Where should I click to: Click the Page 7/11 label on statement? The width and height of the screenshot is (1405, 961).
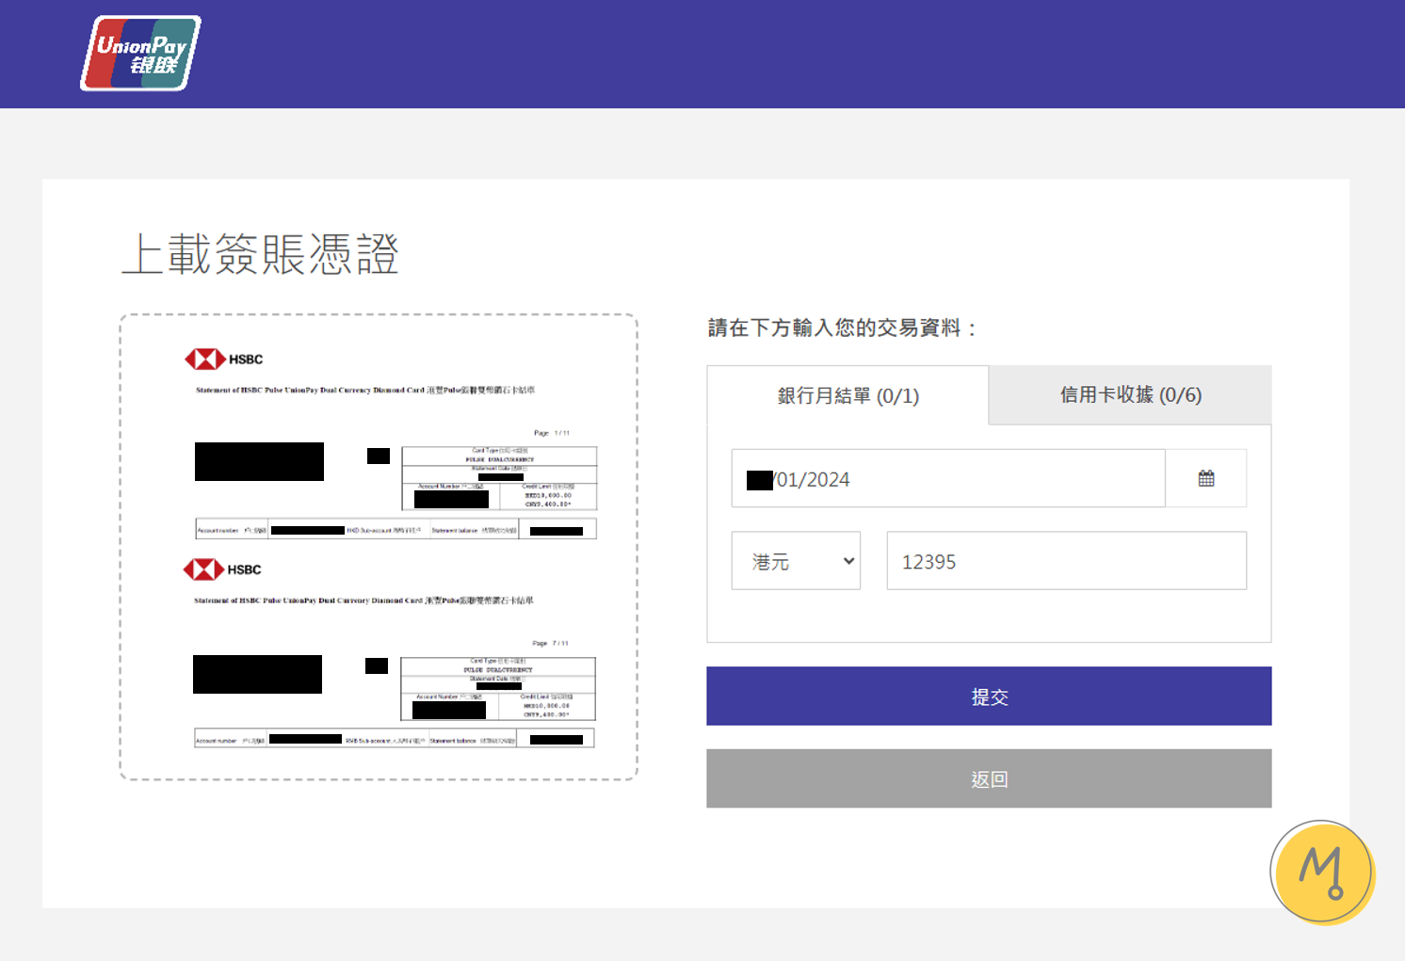coord(550,644)
